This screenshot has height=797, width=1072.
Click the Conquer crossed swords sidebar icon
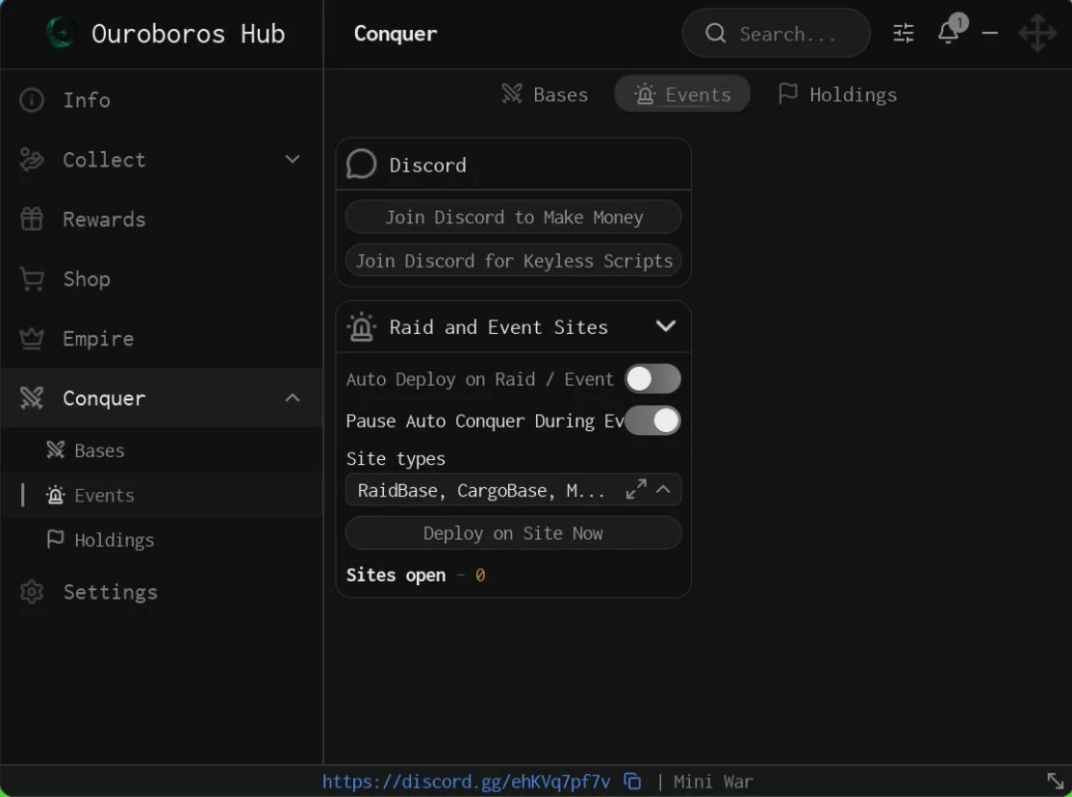(x=32, y=398)
